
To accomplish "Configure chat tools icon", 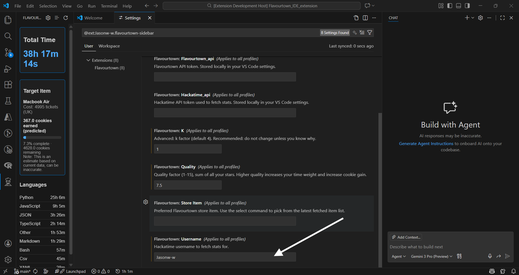I will [459, 256].
